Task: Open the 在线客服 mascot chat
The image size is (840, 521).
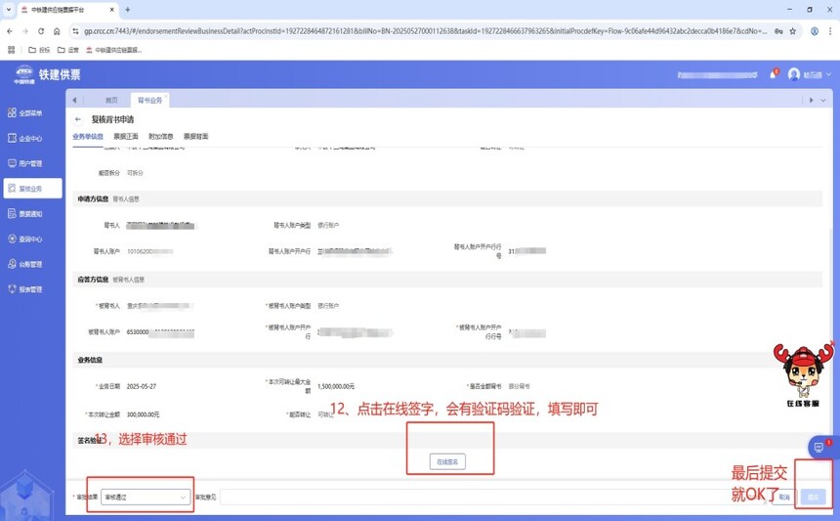Action: (803, 371)
